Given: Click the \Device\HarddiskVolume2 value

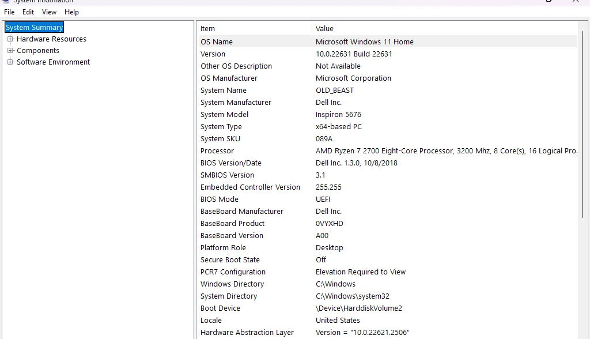Looking at the screenshot, I should (359, 308).
